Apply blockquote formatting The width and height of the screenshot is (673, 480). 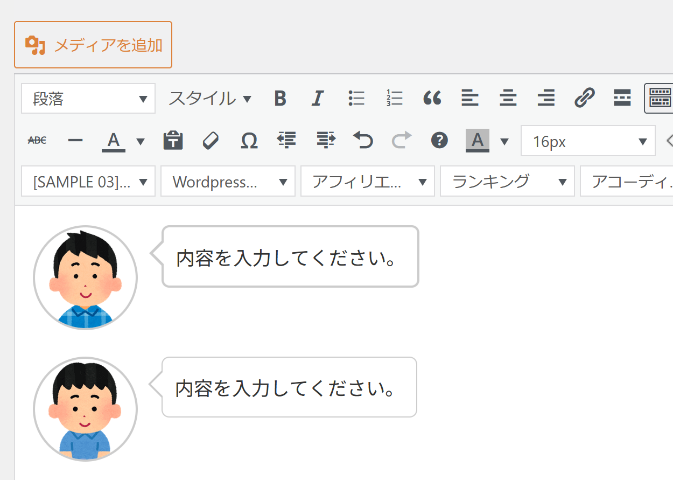coord(432,99)
